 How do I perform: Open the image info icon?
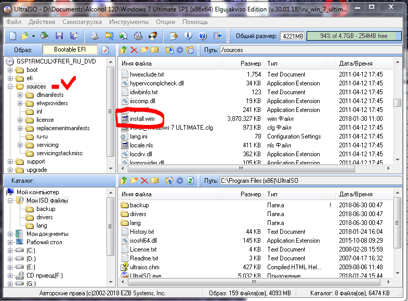tap(188, 36)
